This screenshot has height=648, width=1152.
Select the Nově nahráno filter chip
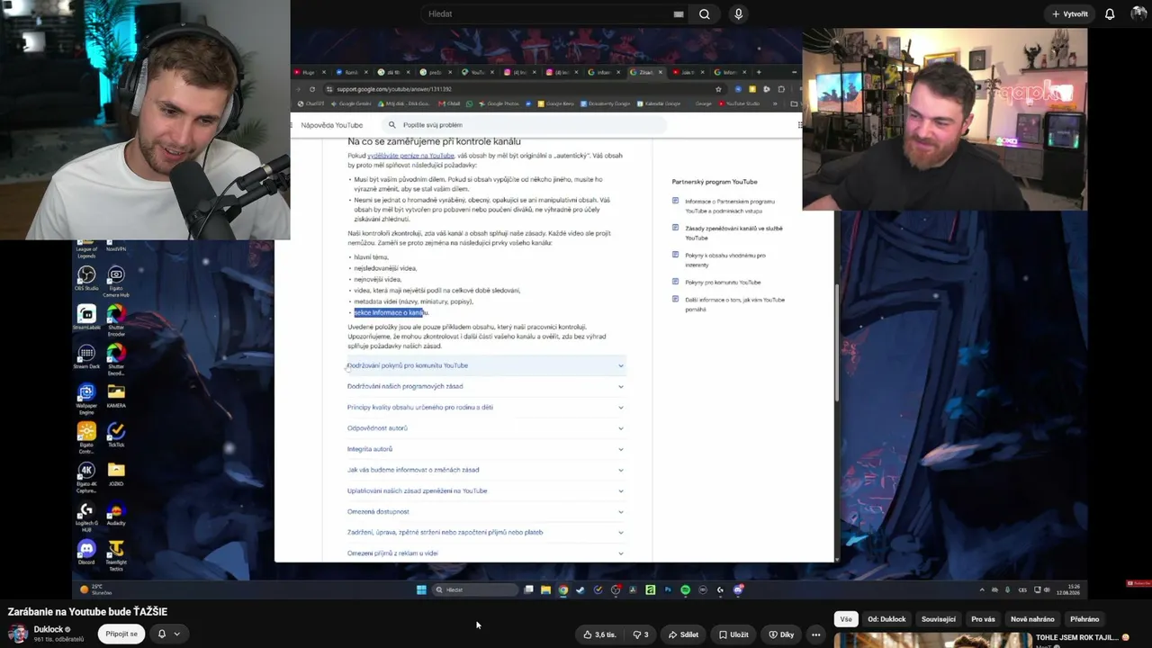(1032, 619)
